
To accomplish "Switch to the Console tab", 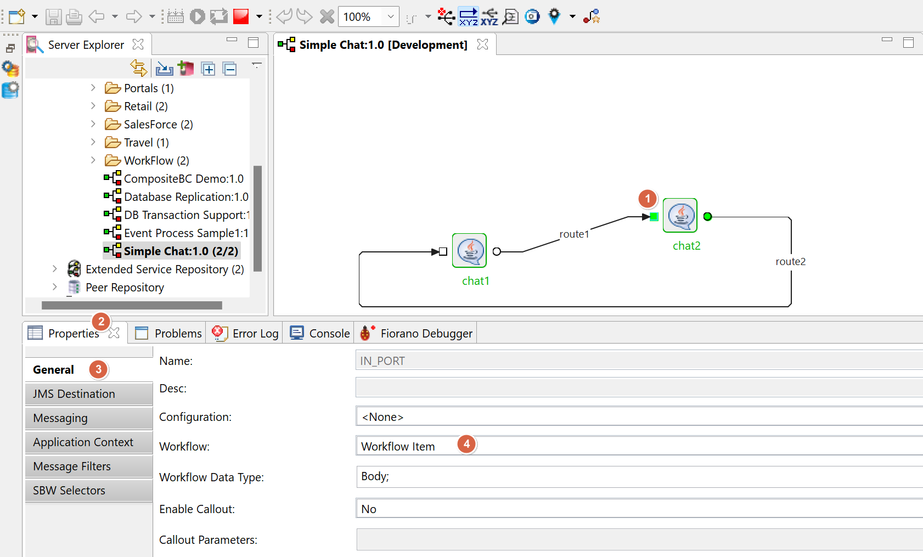I will 319,333.
